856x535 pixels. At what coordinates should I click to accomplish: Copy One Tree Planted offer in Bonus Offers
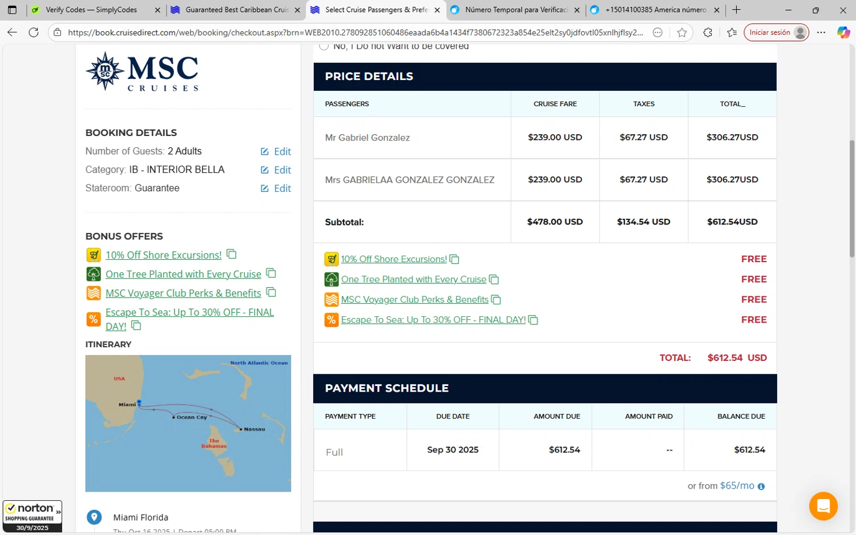point(271,273)
